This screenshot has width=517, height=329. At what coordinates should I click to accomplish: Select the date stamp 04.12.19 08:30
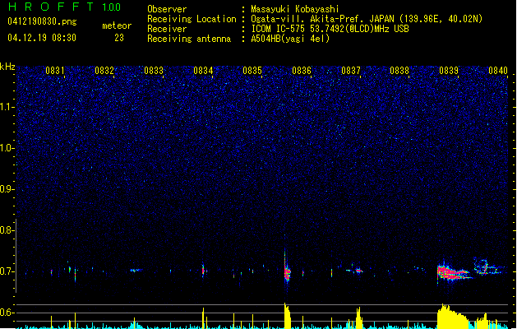point(42,38)
